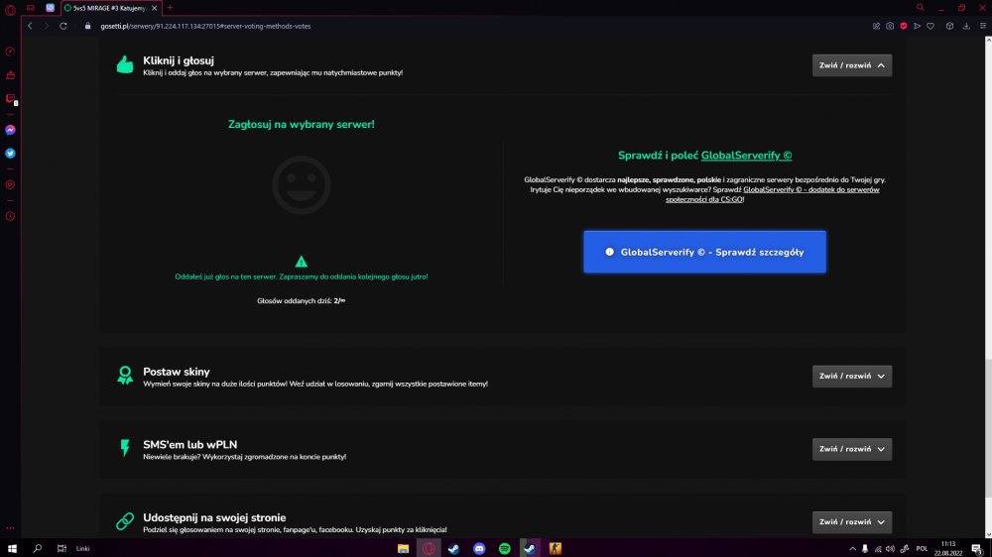Viewport: 992px width, 557px height.
Task: Open Task View on the taskbar
Action: pyautogui.click(x=62, y=548)
